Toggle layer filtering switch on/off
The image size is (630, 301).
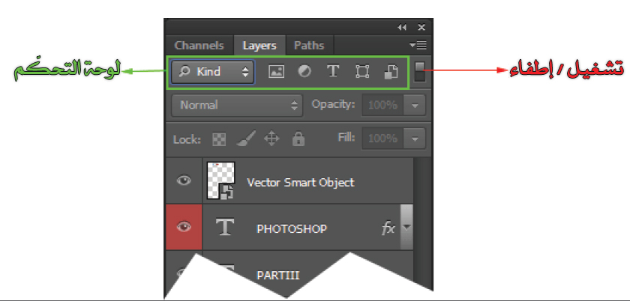point(420,72)
